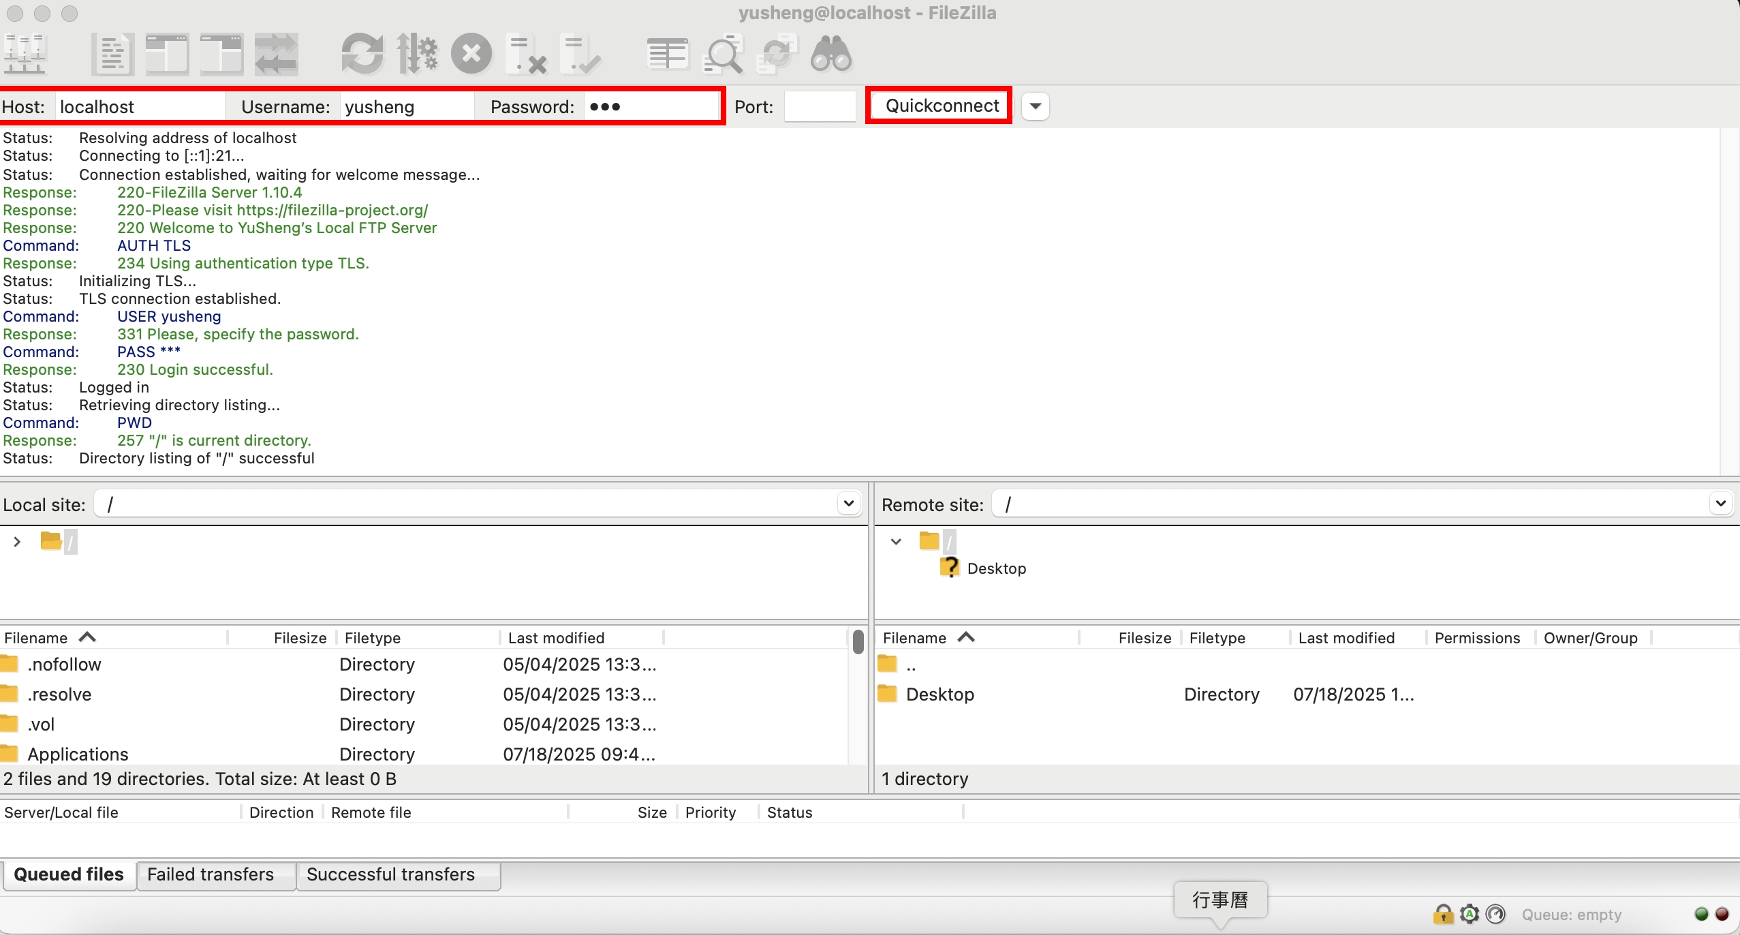Toggle message log display icon
The height and width of the screenshot is (935, 1740).
tap(112, 54)
